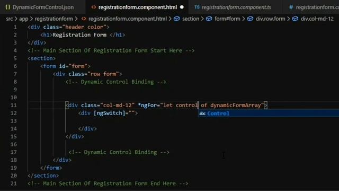Click on "row form" class value

click(x=103, y=74)
